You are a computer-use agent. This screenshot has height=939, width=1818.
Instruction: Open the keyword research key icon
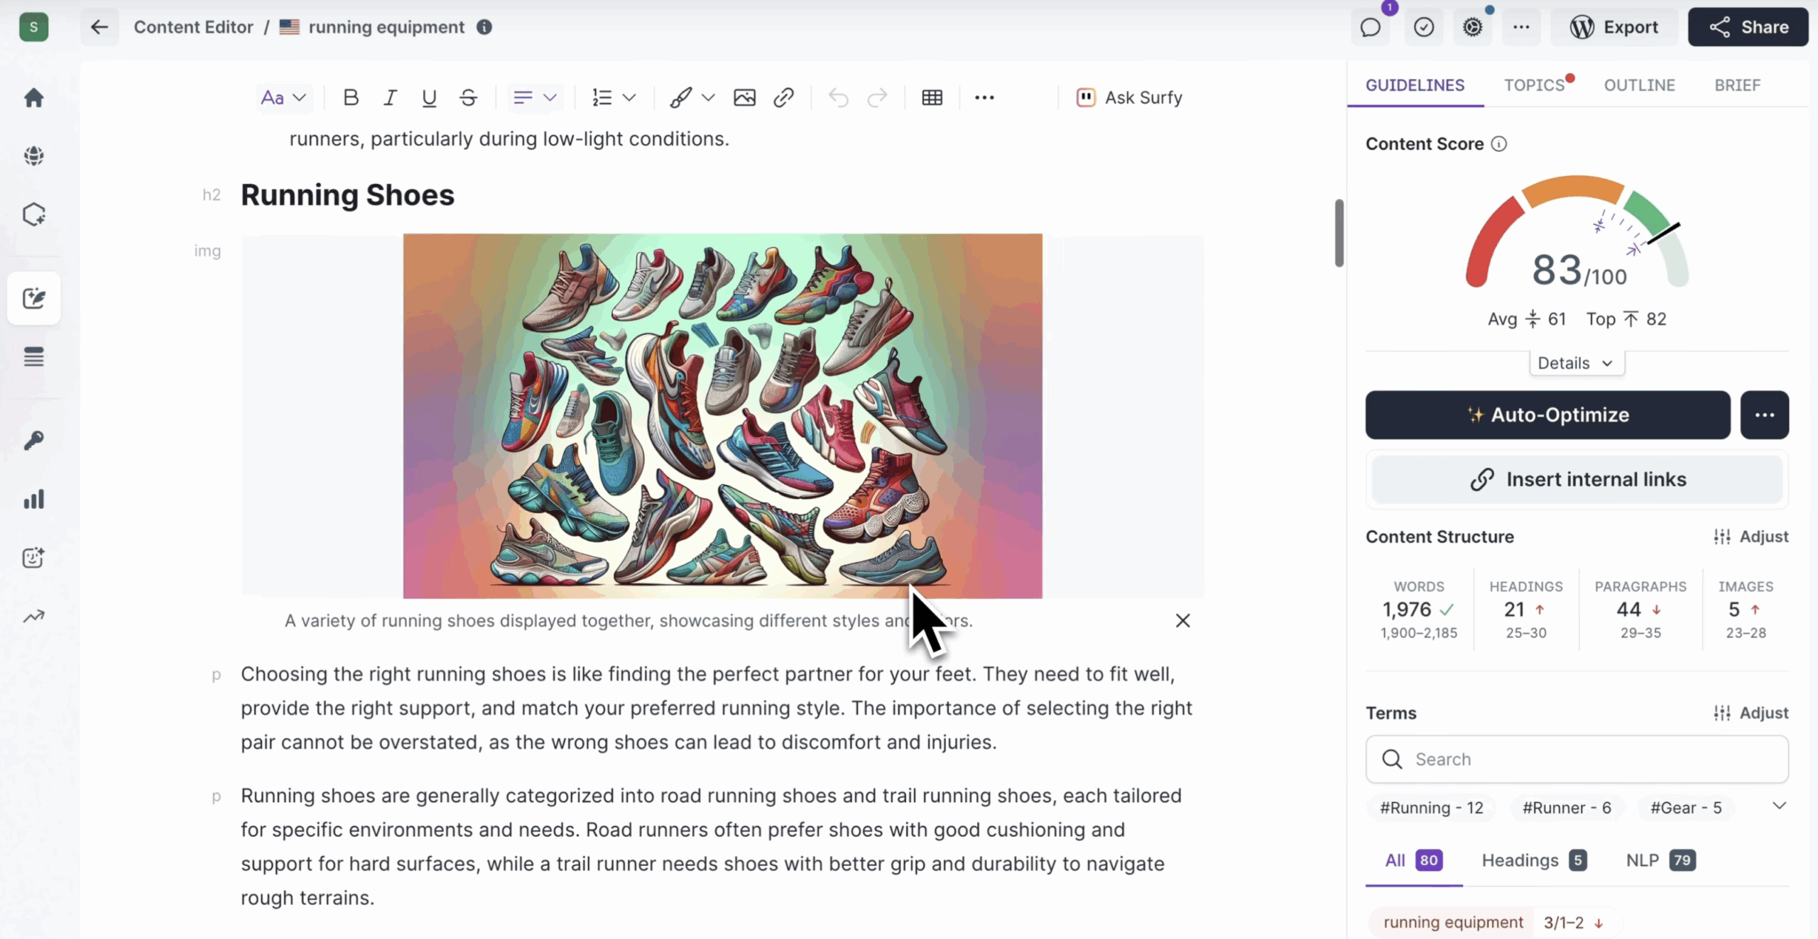33,440
